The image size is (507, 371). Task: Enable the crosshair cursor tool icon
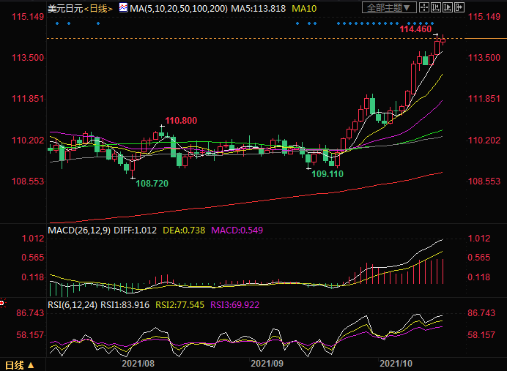(x=424, y=7)
